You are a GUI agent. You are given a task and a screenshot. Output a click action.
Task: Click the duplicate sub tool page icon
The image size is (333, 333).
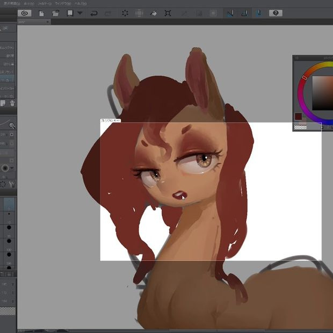3,103
